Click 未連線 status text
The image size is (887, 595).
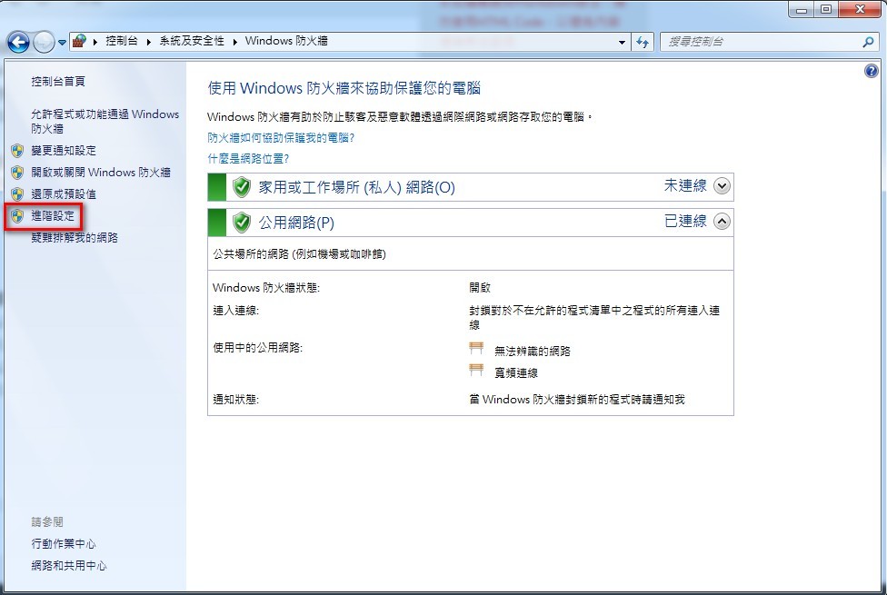pyautogui.click(x=685, y=185)
